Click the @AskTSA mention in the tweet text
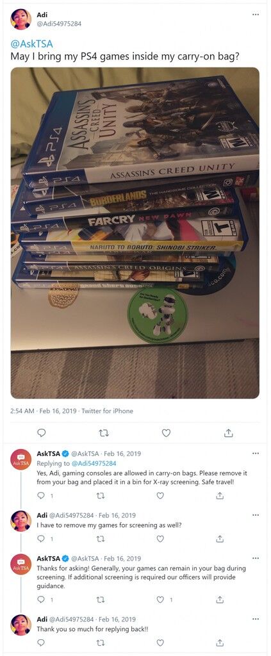271x656 pixels. pyautogui.click(x=31, y=44)
